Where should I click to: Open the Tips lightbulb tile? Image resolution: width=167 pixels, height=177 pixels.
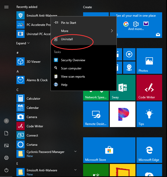[x=149, y=114]
